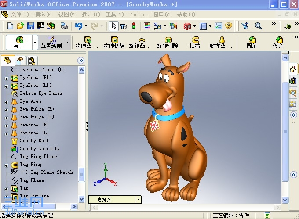Select EyeBrow Plane (L) in tree
This screenshot has height=219, width=299.
click(x=42, y=69)
